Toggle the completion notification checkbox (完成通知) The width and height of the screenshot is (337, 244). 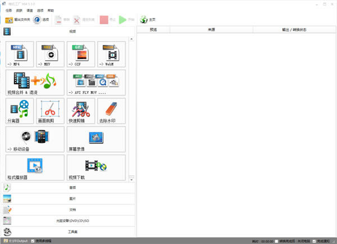pyautogui.click(x=315, y=241)
